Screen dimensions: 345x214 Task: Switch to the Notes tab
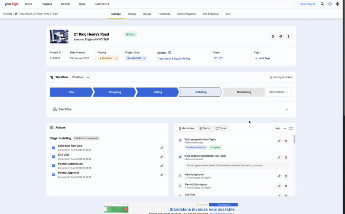click(x=205, y=128)
